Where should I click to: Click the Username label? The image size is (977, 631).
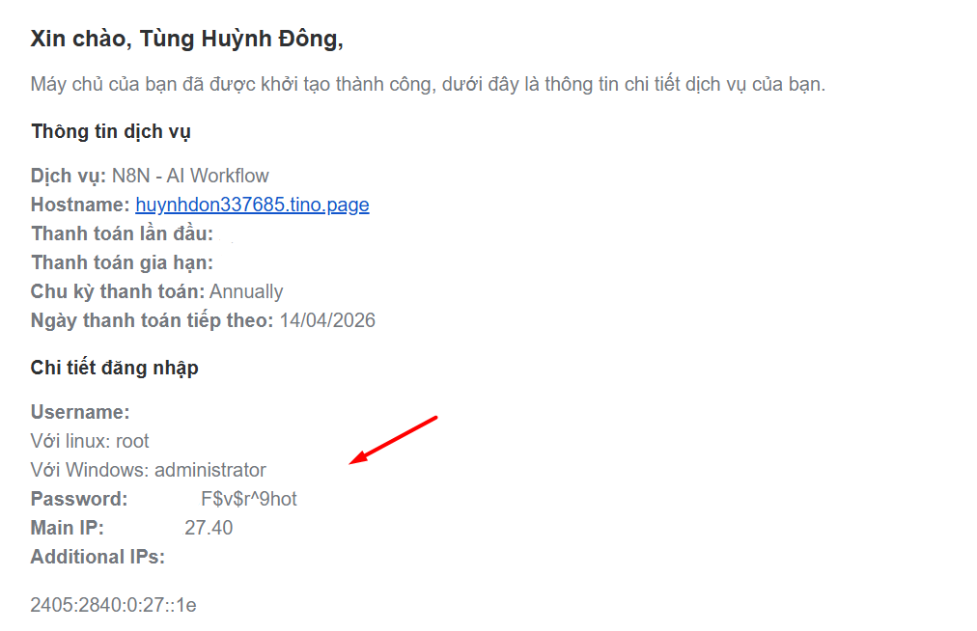pyautogui.click(x=79, y=411)
